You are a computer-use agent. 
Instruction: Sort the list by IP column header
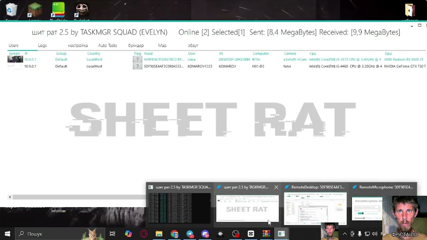click(26, 53)
